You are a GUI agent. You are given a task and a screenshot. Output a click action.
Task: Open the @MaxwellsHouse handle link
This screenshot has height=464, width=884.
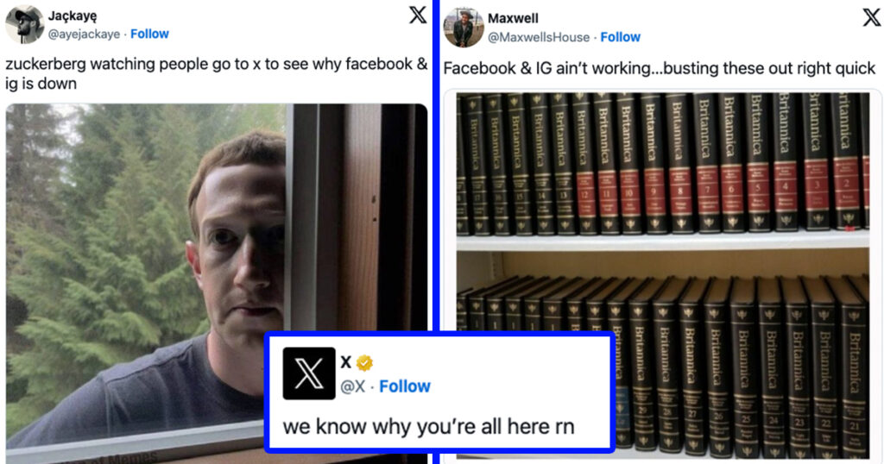tap(539, 37)
